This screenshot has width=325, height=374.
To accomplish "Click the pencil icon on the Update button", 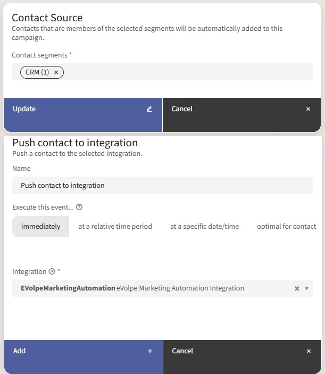I will [149, 109].
